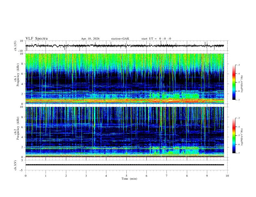Click time axis tick label "3"
Viewport: 256px width, 197px height.
86,176
